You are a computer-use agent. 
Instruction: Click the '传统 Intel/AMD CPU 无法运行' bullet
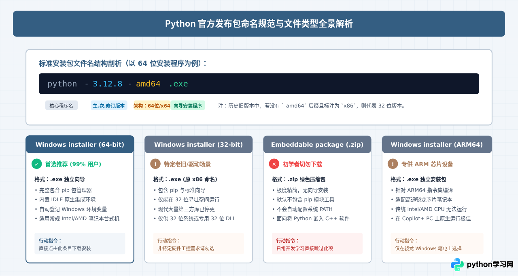click(x=429, y=209)
